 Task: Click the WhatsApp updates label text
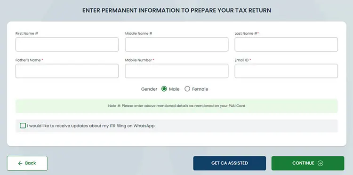point(91,126)
